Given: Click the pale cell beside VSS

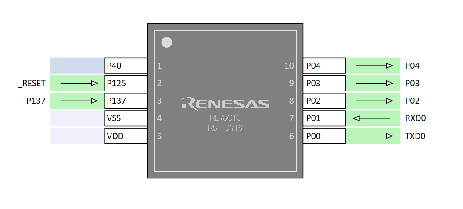Looking at the screenshot, I should click(78, 118).
